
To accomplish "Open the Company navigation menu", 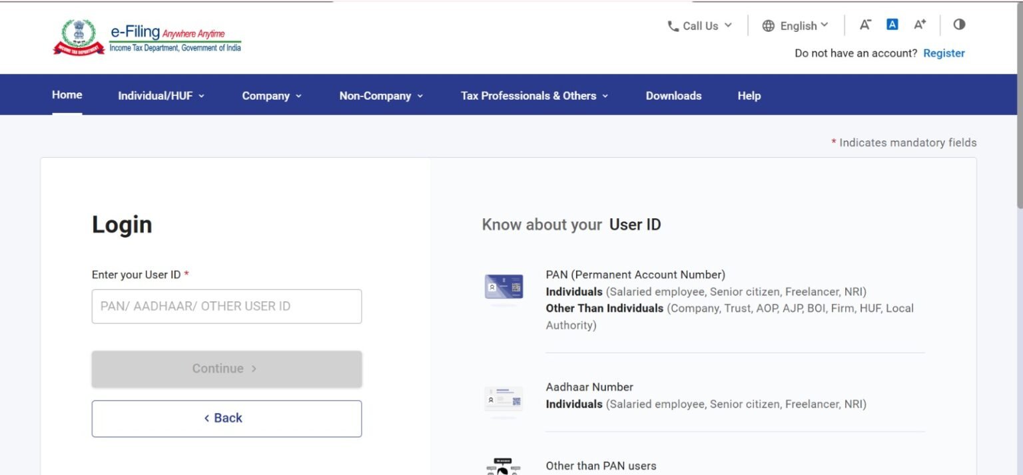I will (270, 95).
